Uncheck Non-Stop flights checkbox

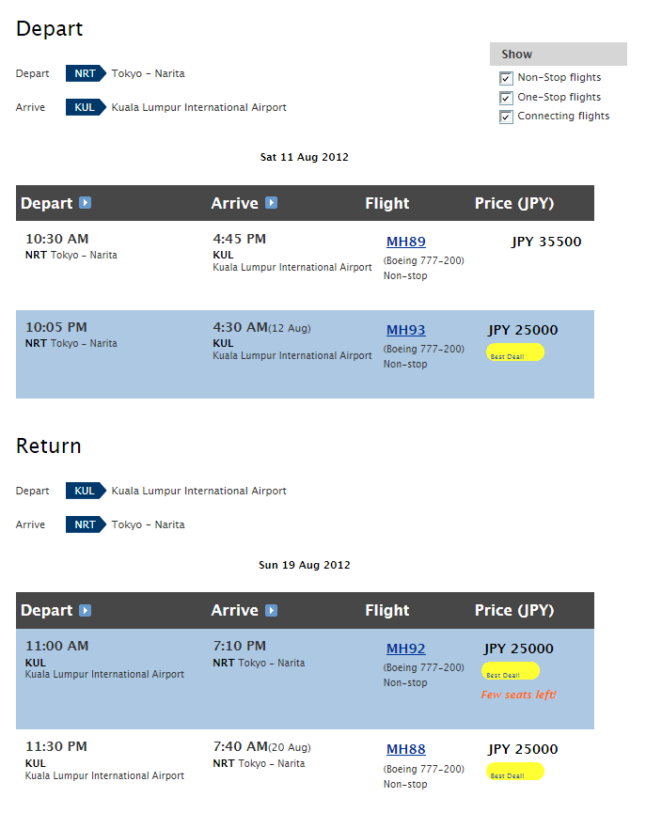click(506, 78)
